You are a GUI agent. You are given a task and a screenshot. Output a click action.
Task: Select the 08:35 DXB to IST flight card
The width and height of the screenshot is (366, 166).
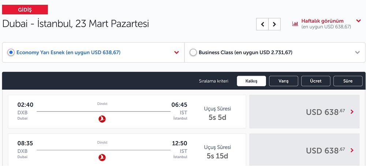click(127, 150)
